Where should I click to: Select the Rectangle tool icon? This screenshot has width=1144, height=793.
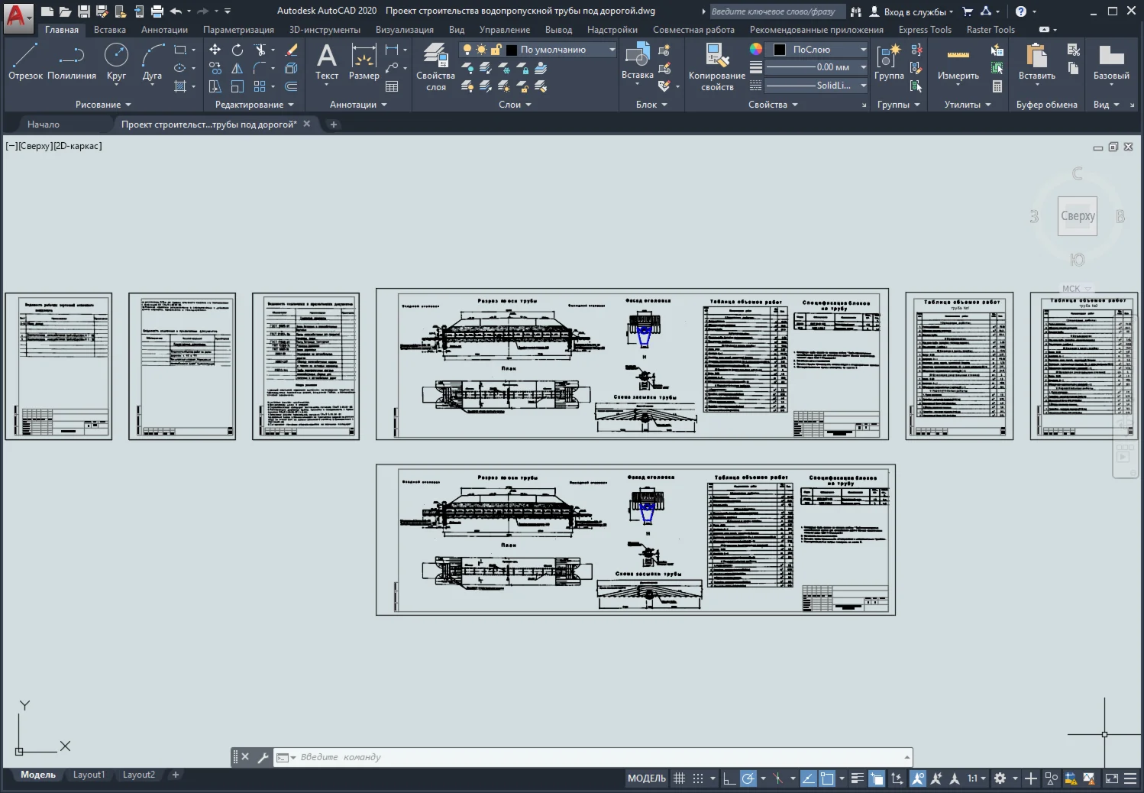pos(180,50)
